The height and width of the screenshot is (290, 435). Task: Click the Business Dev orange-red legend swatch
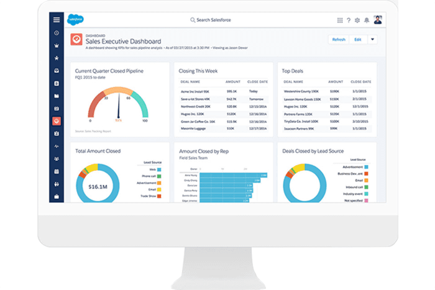[366, 173]
